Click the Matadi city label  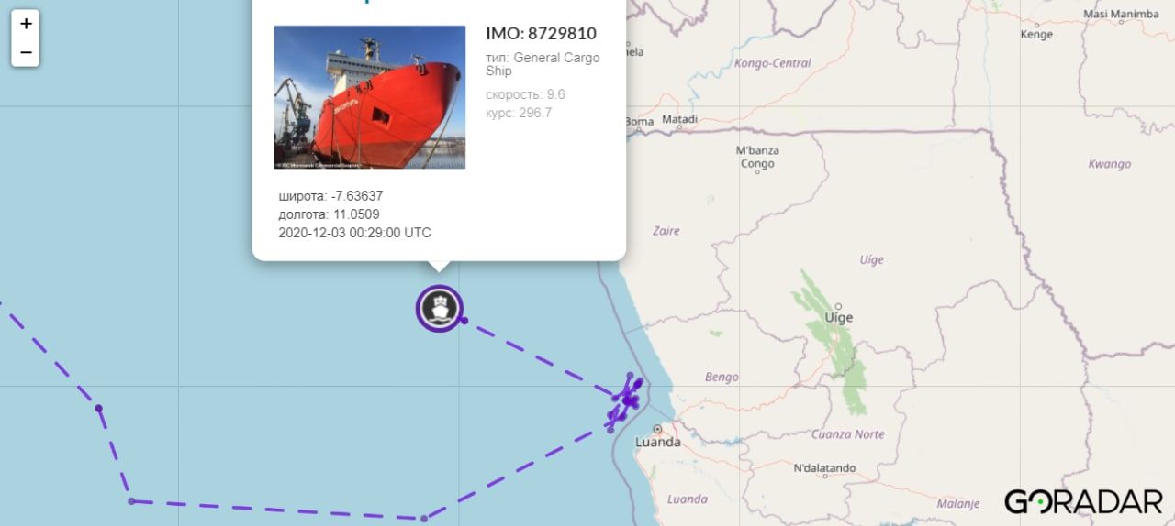[679, 119]
